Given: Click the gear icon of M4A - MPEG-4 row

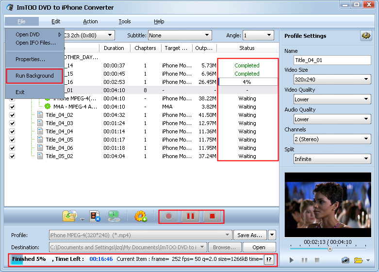Looking at the screenshot, I should (48, 106).
